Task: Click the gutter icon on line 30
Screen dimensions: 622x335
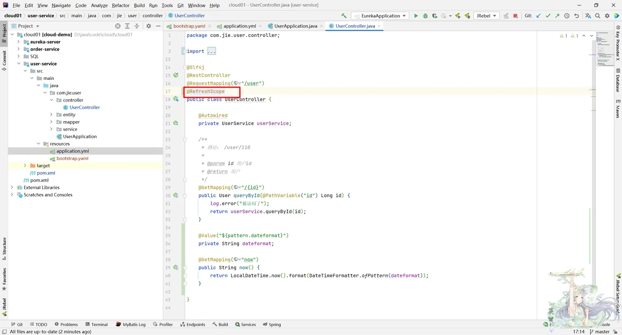Action: point(175,195)
